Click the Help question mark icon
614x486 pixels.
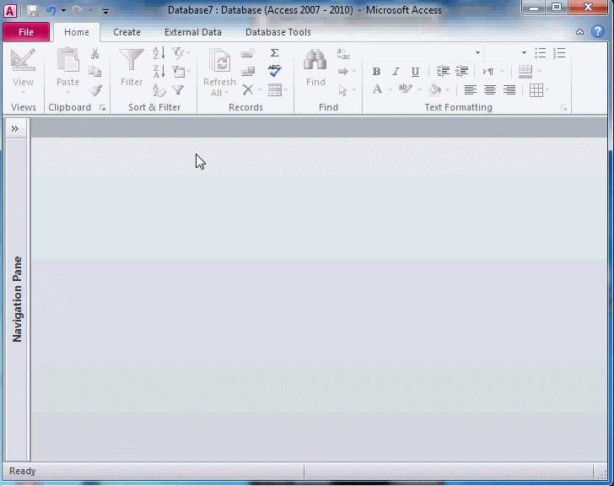pos(597,32)
